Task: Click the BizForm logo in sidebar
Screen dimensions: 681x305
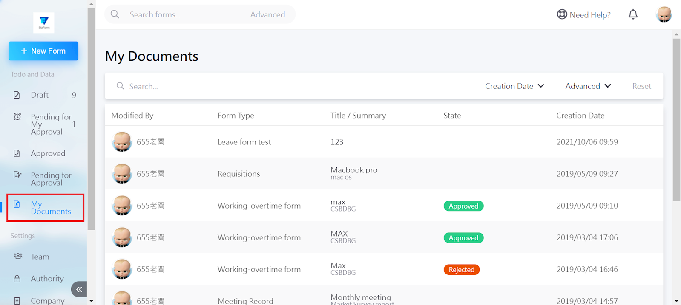Action: coord(44,23)
